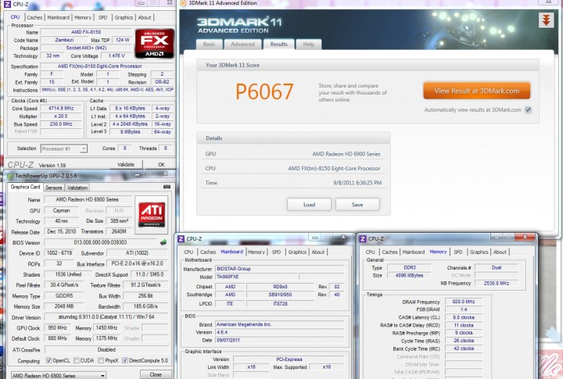Click the Memory Size 4096 MBytes field in CPU-Z
563x379 pixels.
(x=409, y=275)
